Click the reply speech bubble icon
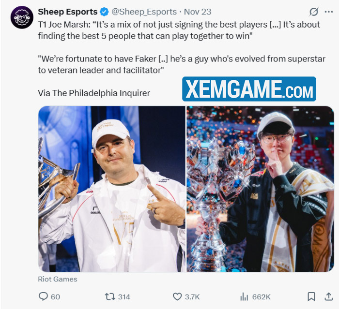 point(43,296)
